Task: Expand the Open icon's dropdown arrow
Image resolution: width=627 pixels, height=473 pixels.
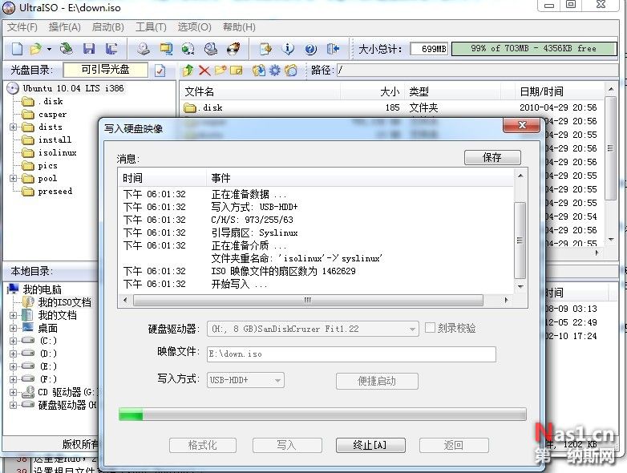Action: pyautogui.click(x=49, y=49)
